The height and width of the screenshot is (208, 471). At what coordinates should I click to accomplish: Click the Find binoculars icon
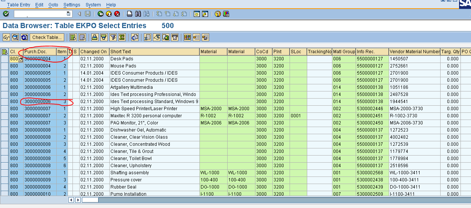pos(137,14)
